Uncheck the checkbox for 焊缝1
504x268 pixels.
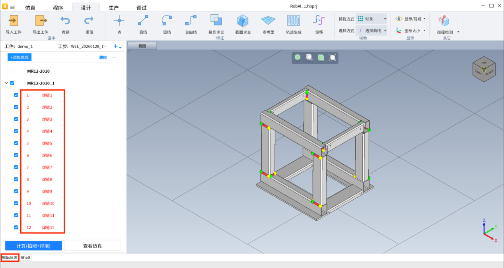click(16, 95)
